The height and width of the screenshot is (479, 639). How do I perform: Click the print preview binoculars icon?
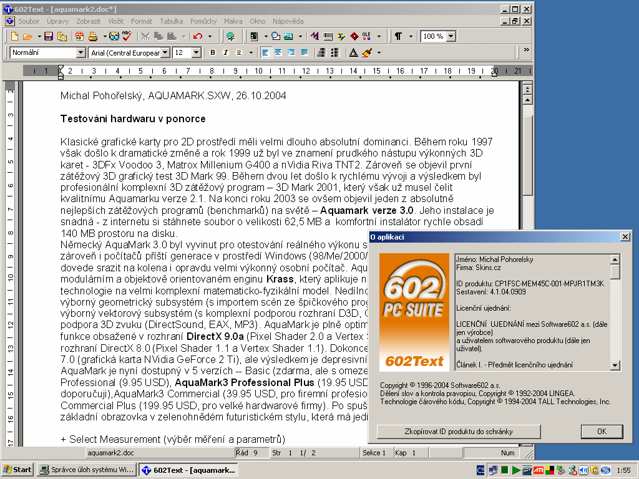coord(114,36)
